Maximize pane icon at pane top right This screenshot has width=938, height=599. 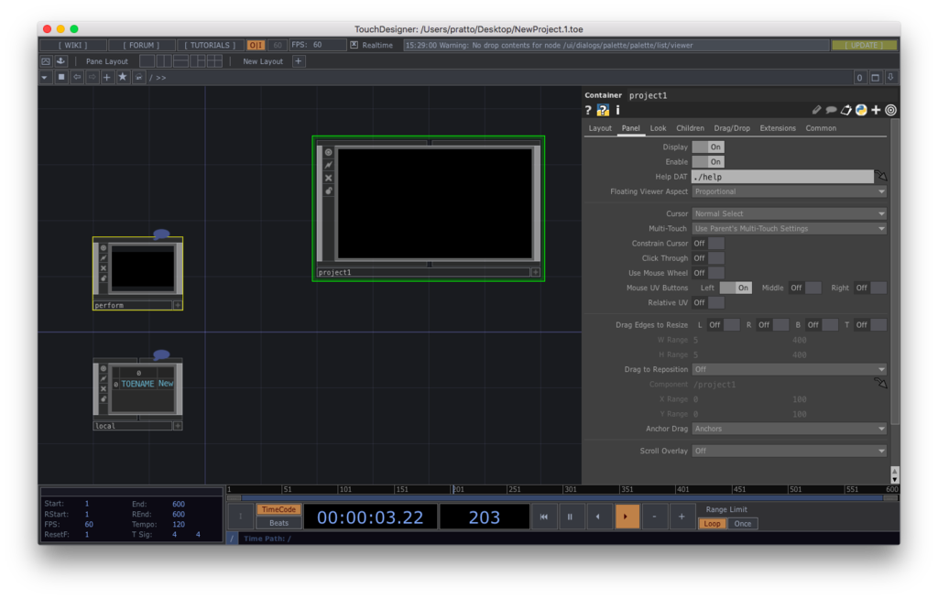[875, 77]
